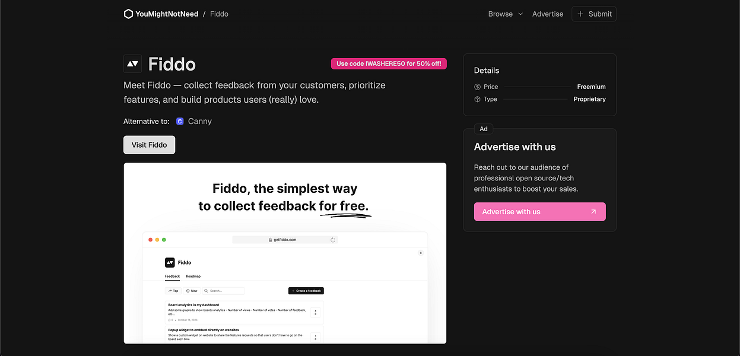Click the IWASHERE50 promo code badge
Image resolution: width=740 pixels, height=356 pixels.
tap(389, 63)
